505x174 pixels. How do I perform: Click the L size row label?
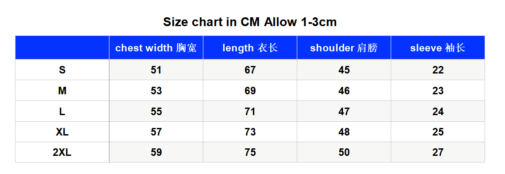coord(62,111)
